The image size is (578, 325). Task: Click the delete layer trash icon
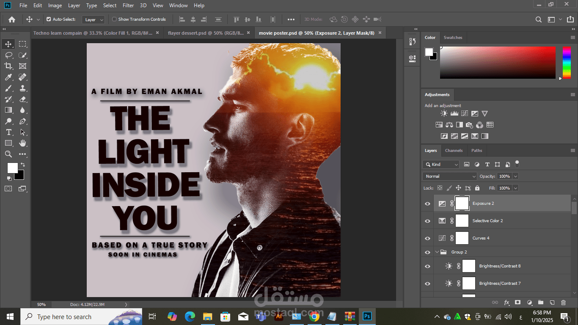click(x=563, y=303)
